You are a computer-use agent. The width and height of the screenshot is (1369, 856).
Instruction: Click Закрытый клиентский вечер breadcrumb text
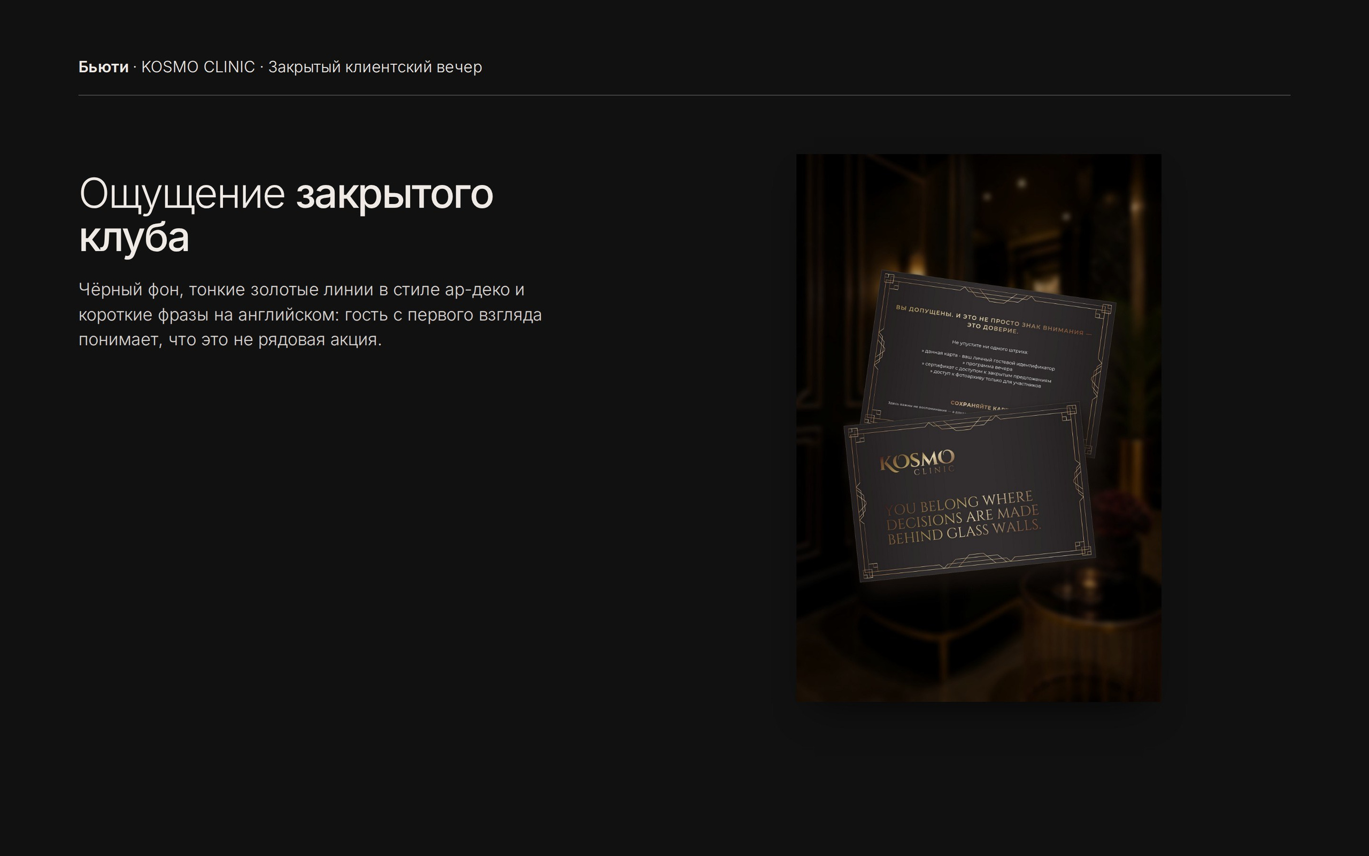[x=375, y=67]
